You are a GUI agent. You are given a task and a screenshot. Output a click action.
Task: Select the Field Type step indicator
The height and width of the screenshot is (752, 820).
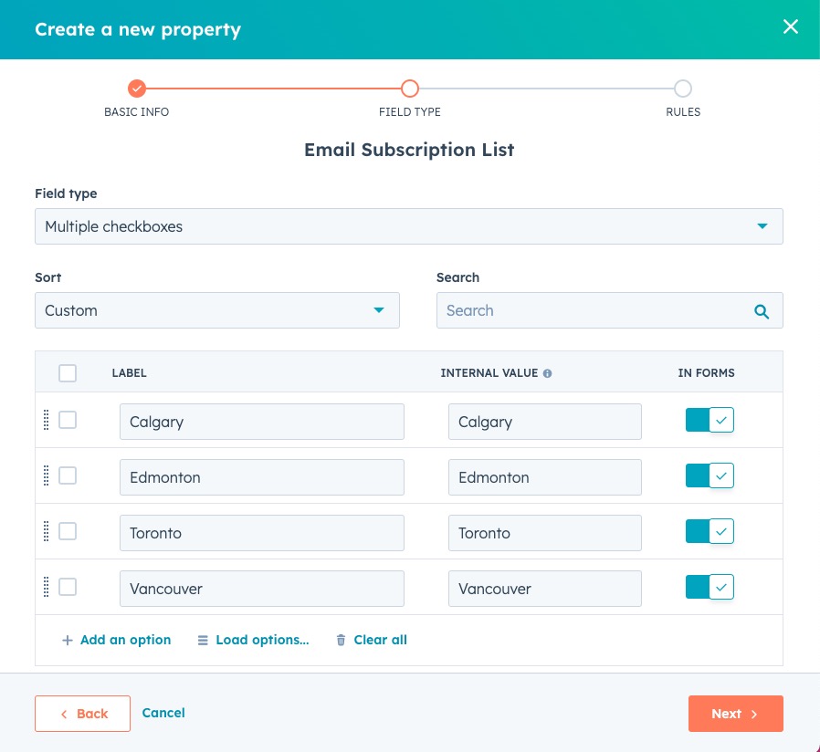click(x=410, y=89)
